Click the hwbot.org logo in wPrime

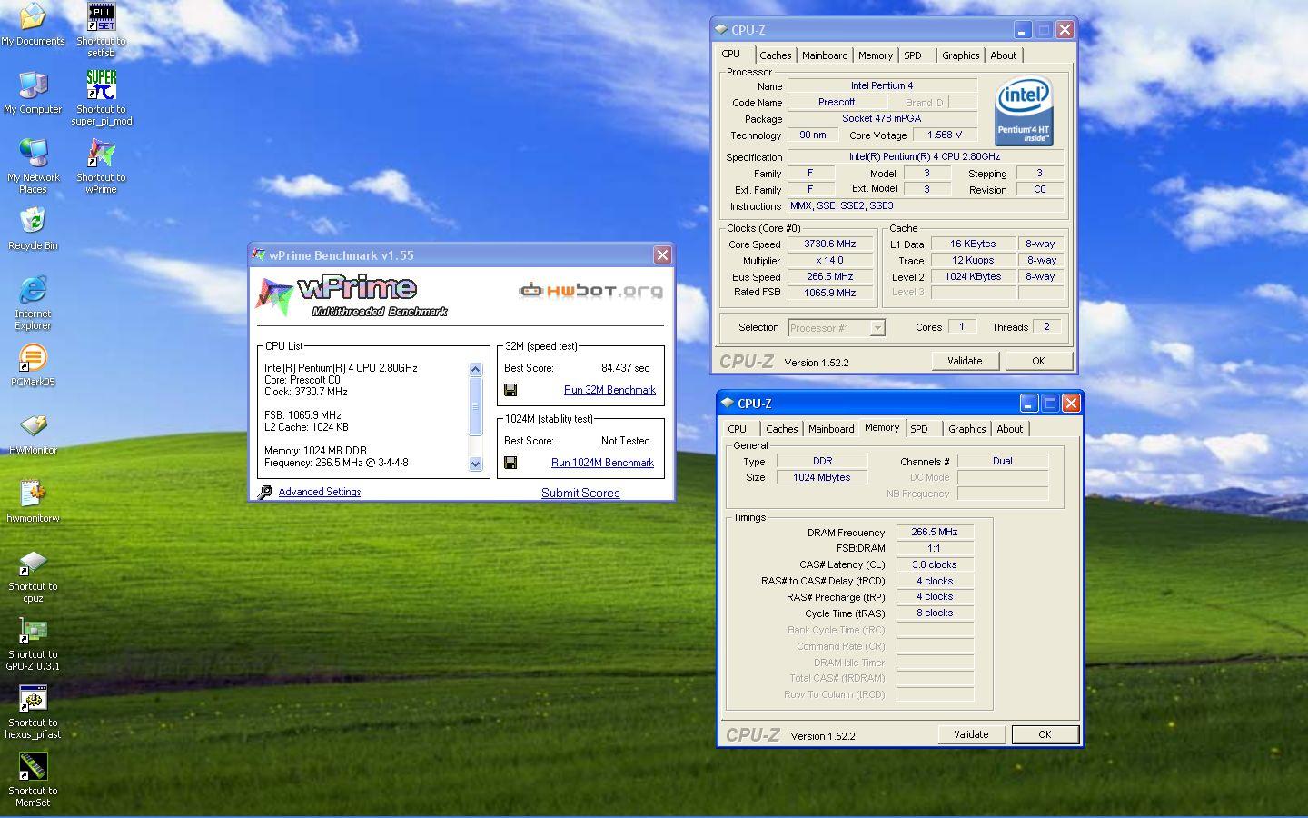point(590,291)
